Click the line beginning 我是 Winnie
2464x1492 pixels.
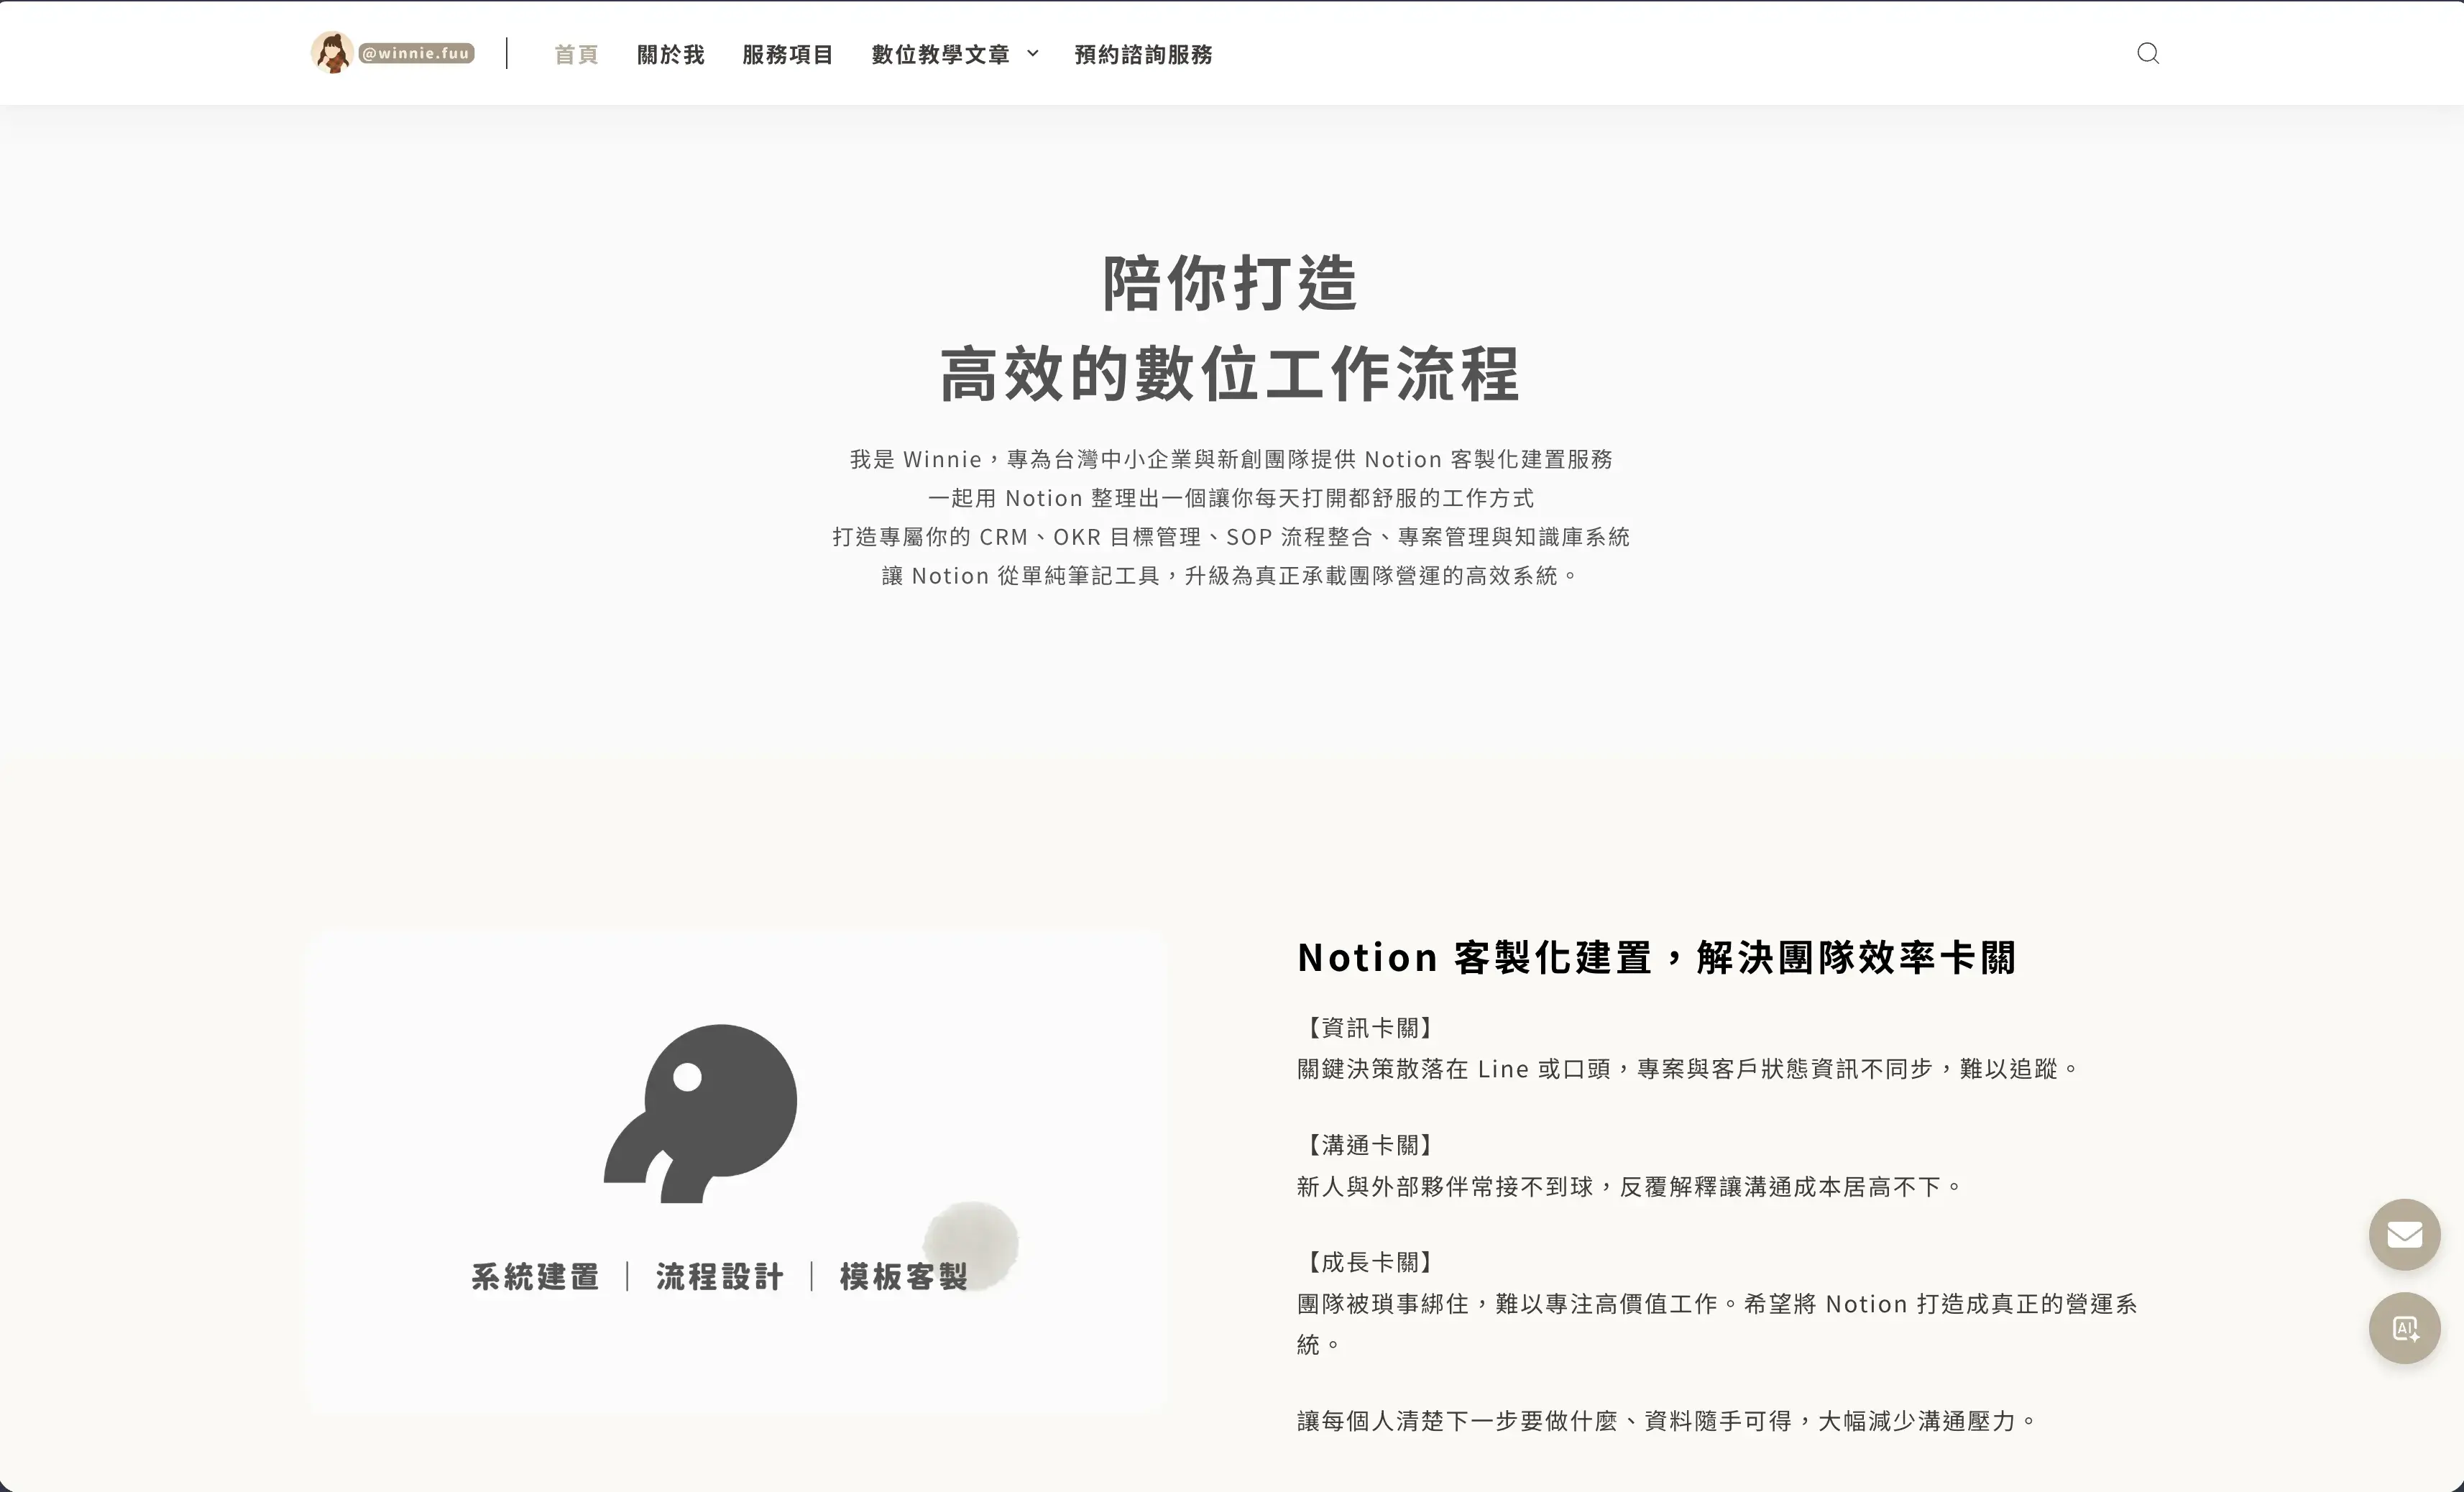click(x=1231, y=459)
